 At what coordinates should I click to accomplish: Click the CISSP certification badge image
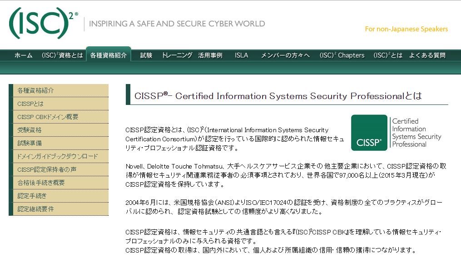[x=397, y=133]
